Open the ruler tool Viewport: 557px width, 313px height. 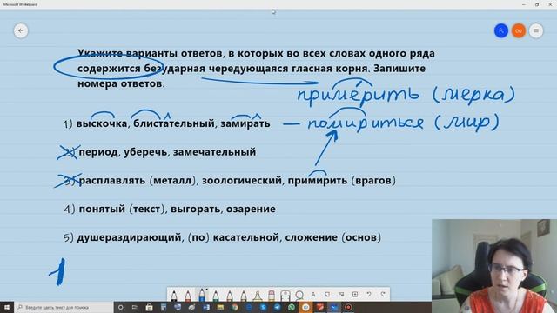point(285,296)
